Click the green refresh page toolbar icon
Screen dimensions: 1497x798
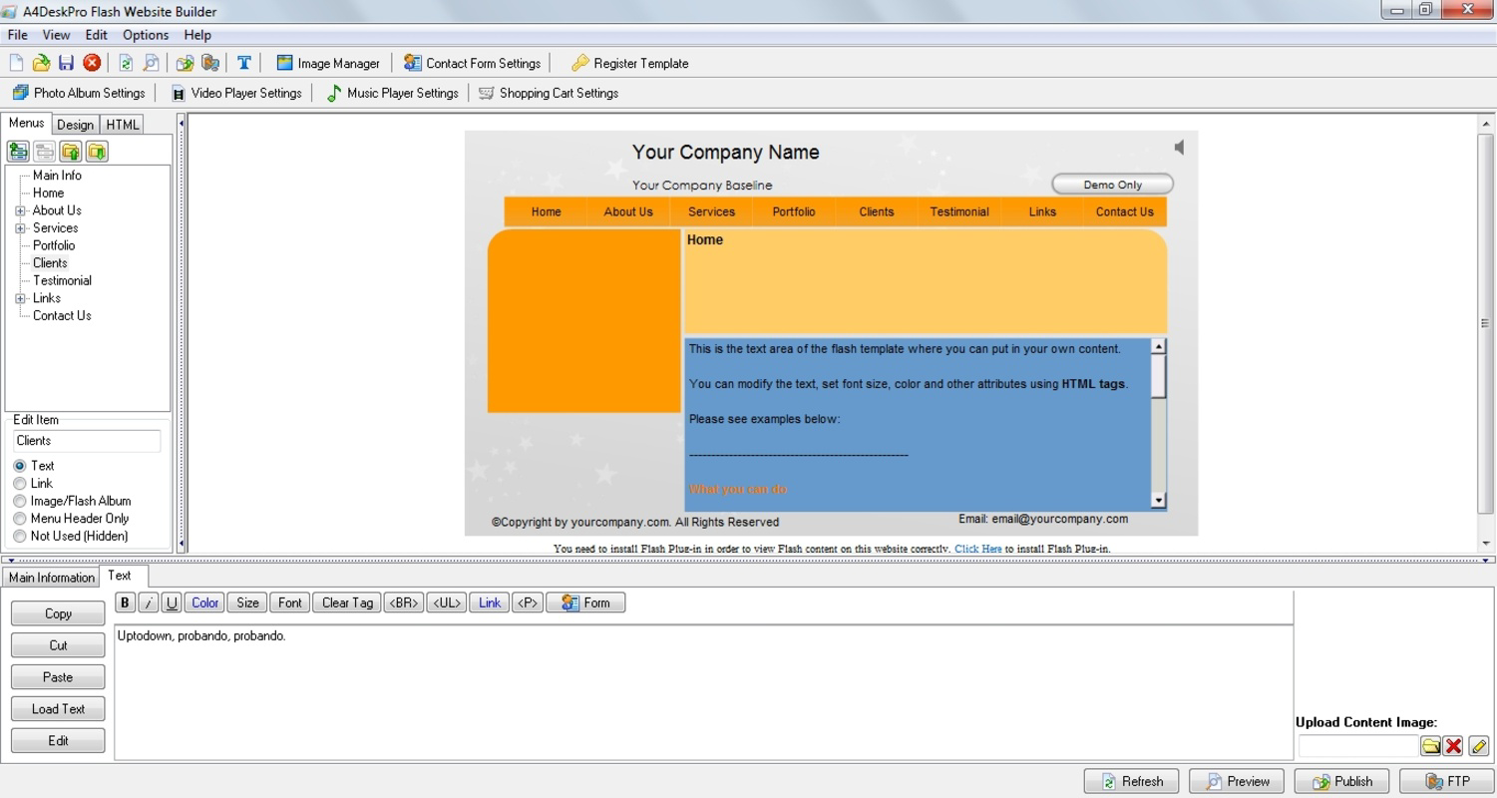pyautogui.click(x=126, y=63)
